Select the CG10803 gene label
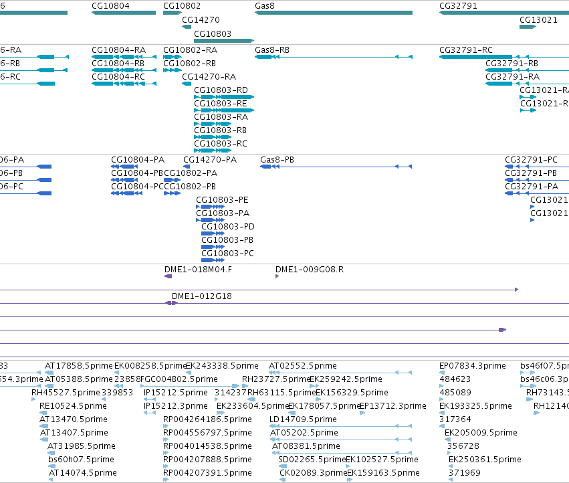 212,33
